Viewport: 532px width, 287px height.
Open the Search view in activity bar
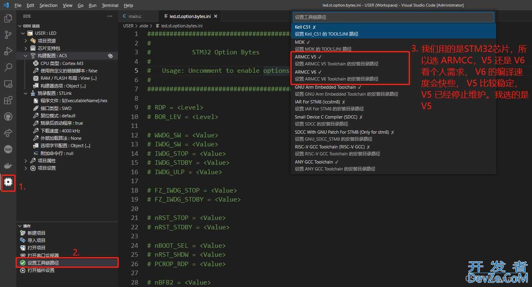(x=8, y=67)
